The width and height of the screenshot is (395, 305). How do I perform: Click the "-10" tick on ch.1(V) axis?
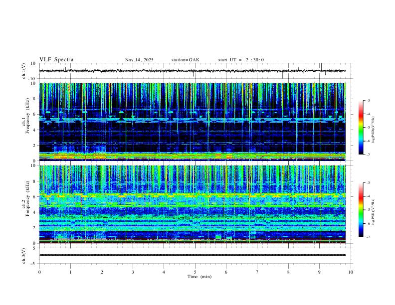click(x=31, y=79)
